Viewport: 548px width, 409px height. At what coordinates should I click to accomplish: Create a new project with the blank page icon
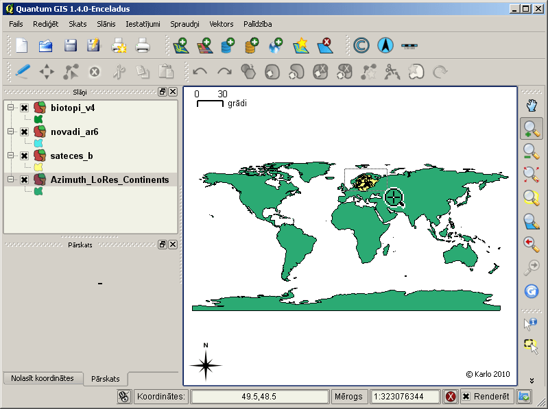tap(22, 46)
